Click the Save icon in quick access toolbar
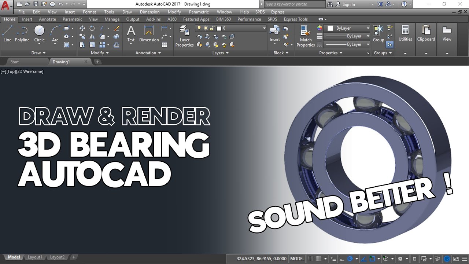The width and height of the screenshot is (469, 264). point(36,4)
